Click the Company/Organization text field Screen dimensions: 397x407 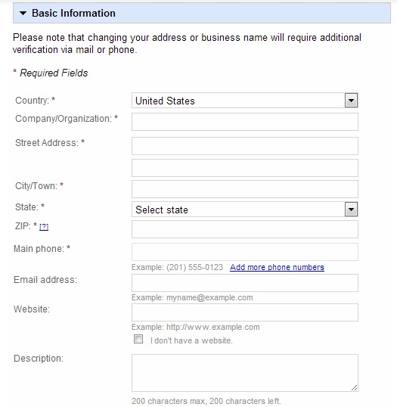(245, 122)
